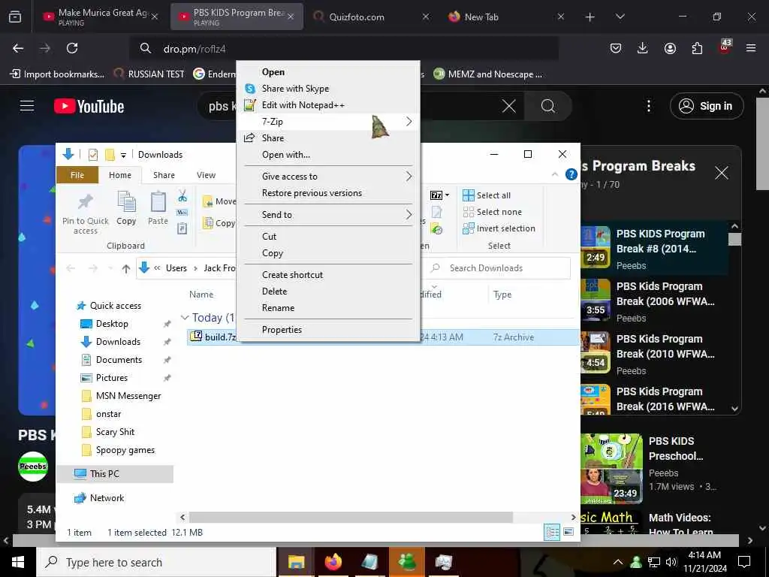Screen dimensions: 769x577
Task: Click the Windows taskbar search box
Action: [x=156, y=562]
